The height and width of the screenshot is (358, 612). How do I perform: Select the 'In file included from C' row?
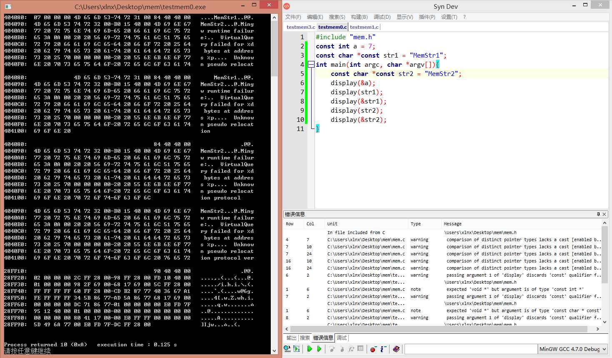(x=442, y=233)
